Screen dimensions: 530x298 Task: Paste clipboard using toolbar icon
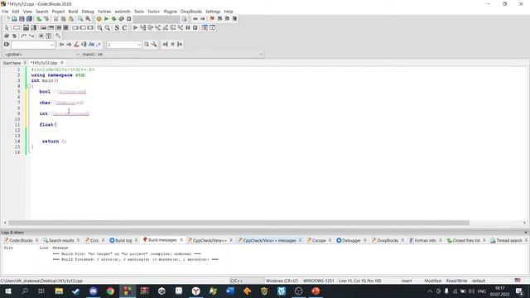tap(71, 19)
